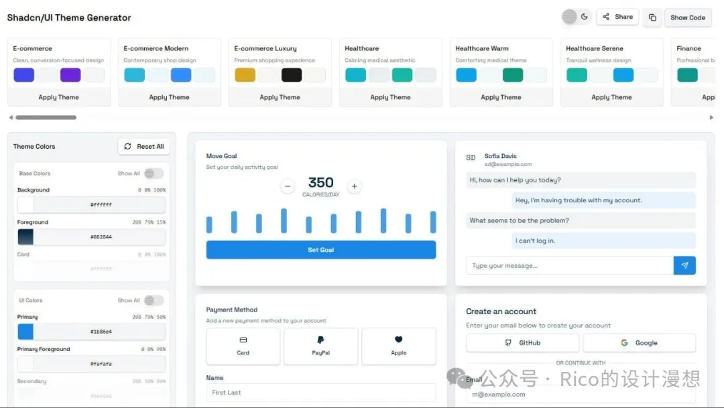
Task: Click the copy icon in the header
Action: 652,17
